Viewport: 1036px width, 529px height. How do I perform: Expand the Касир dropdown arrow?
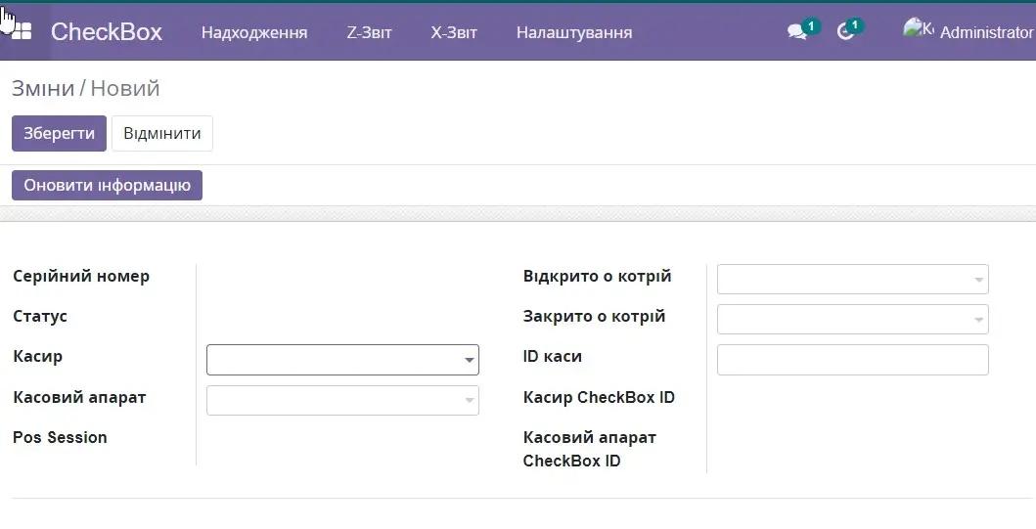point(469,361)
